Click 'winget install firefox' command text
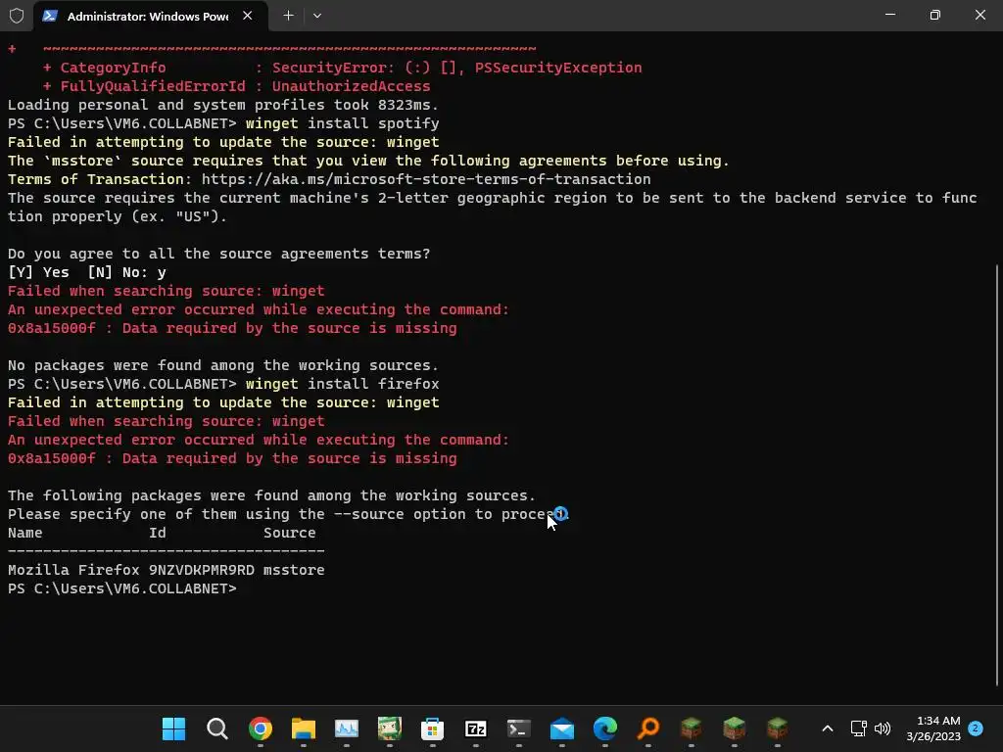 click(342, 384)
